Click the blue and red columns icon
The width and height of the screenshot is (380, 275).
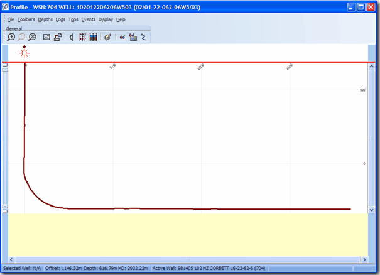coord(93,37)
